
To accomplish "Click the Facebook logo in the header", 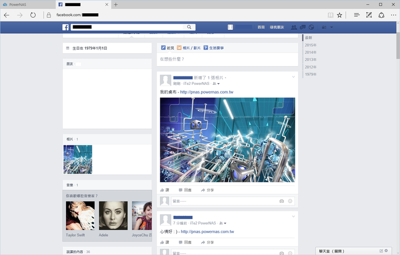I will coord(65,27).
